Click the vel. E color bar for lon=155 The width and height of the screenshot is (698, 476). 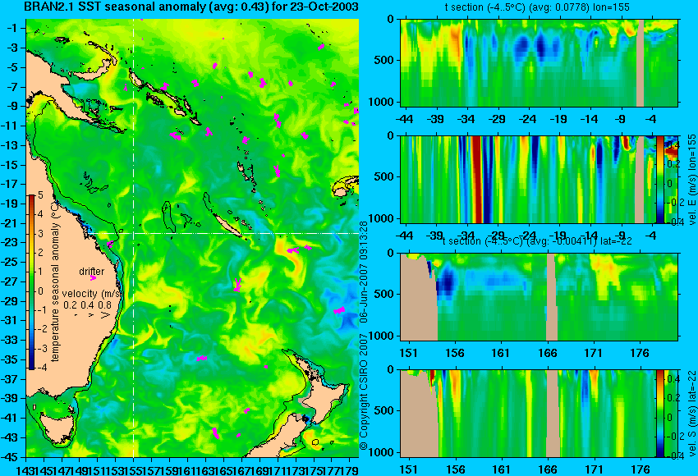pos(659,179)
